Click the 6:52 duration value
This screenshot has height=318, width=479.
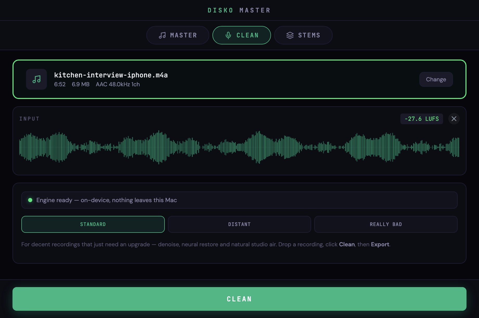tap(60, 84)
